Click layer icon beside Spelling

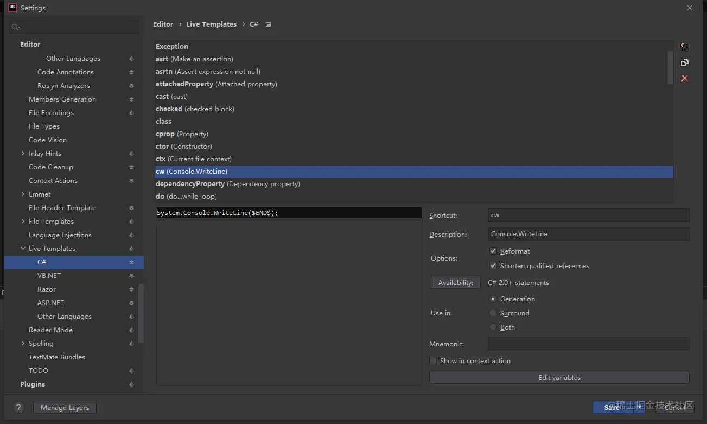(x=131, y=344)
